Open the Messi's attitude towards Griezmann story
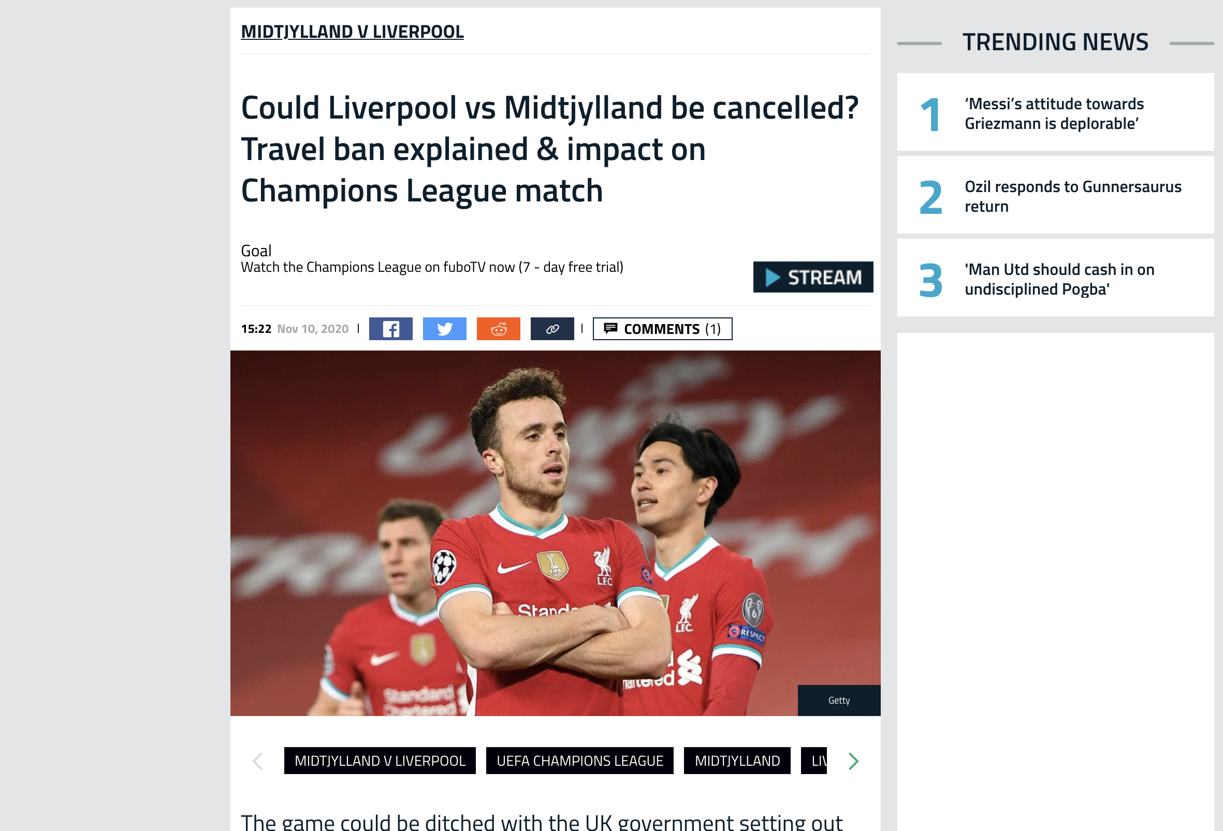The height and width of the screenshot is (831, 1223). click(1054, 114)
